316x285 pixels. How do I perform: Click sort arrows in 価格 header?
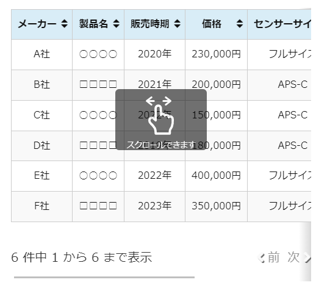[240, 24]
